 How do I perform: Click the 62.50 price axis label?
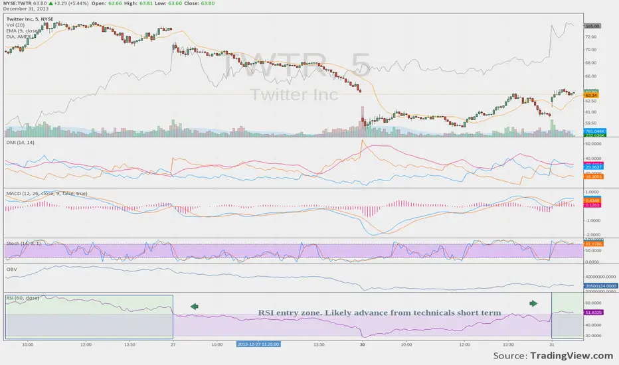coord(591,101)
